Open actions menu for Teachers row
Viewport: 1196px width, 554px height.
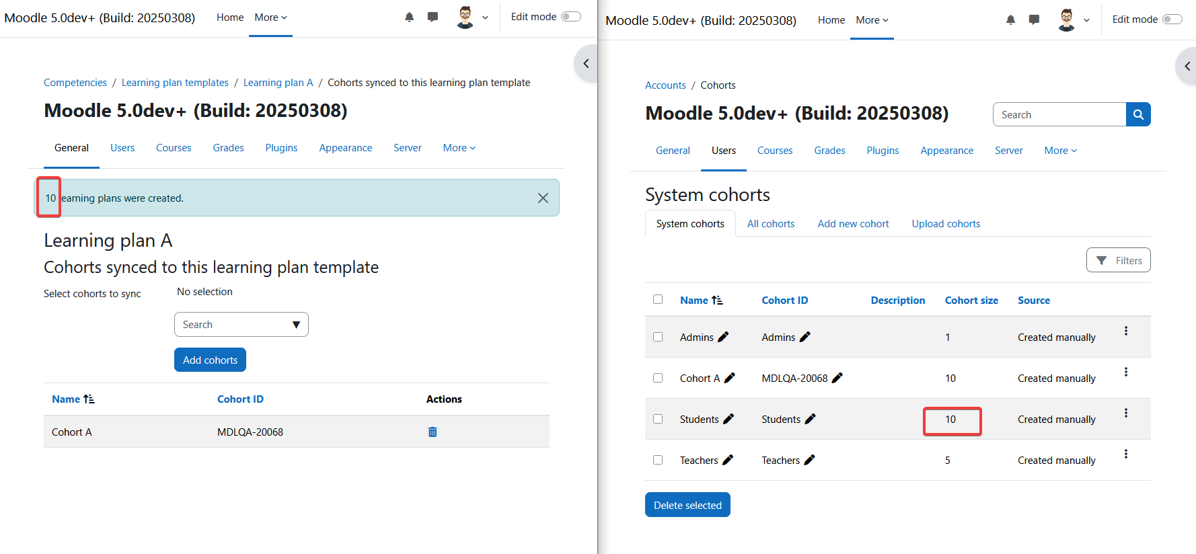coord(1125,454)
